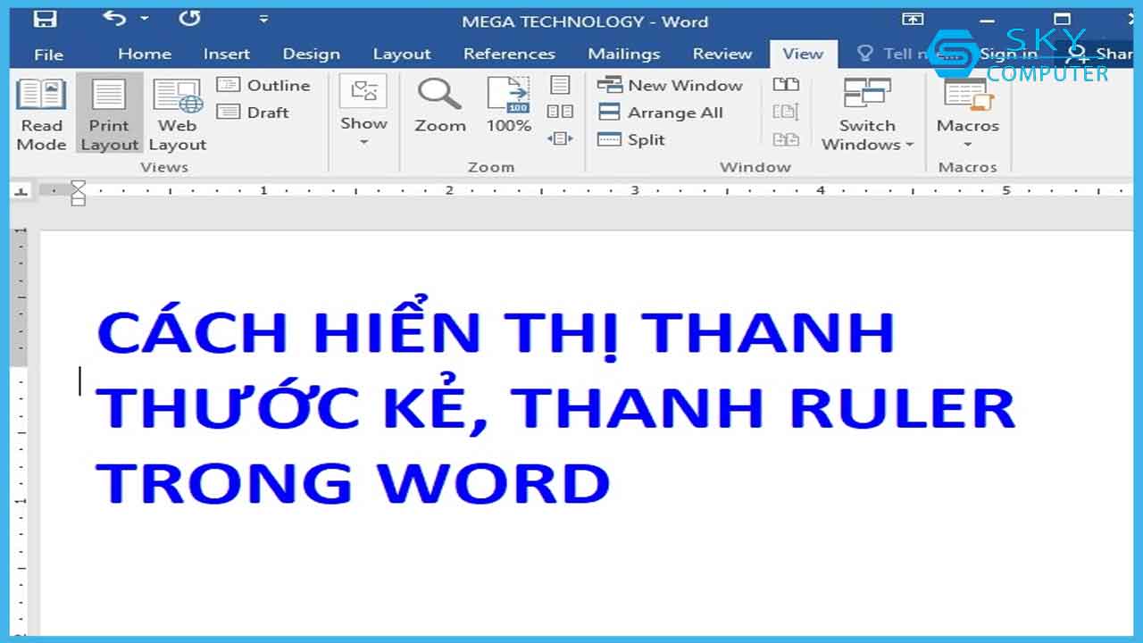Click the text 'THƯỚC KẺ, THANH RULER'
Image resolution: width=1143 pixels, height=643 pixels.
point(555,406)
